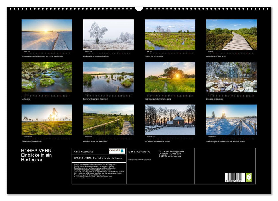The height and width of the screenshot is (201, 278).
Task: Open the Sonnenuntergang im Hochmoor lake photo
Action: click(x=108, y=77)
